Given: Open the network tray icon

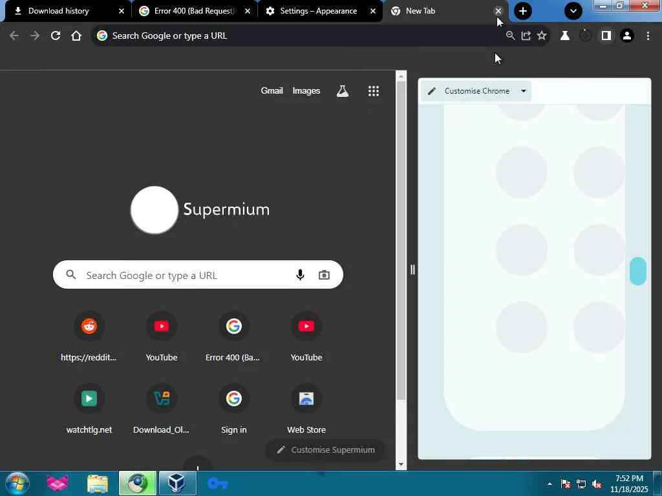Looking at the screenshot, I should (x=581, y=484).
